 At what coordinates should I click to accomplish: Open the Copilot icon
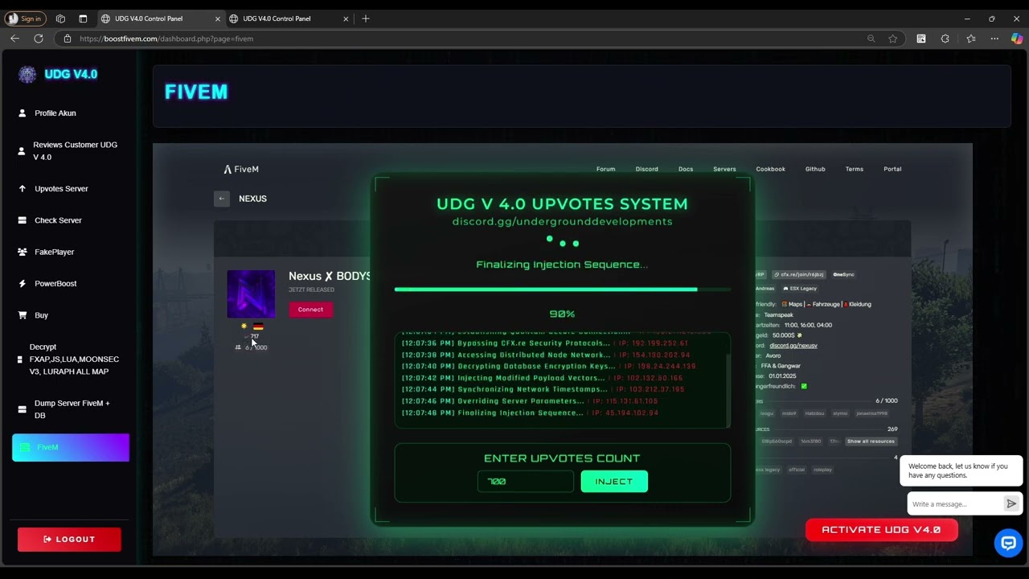click(1017, 39)
